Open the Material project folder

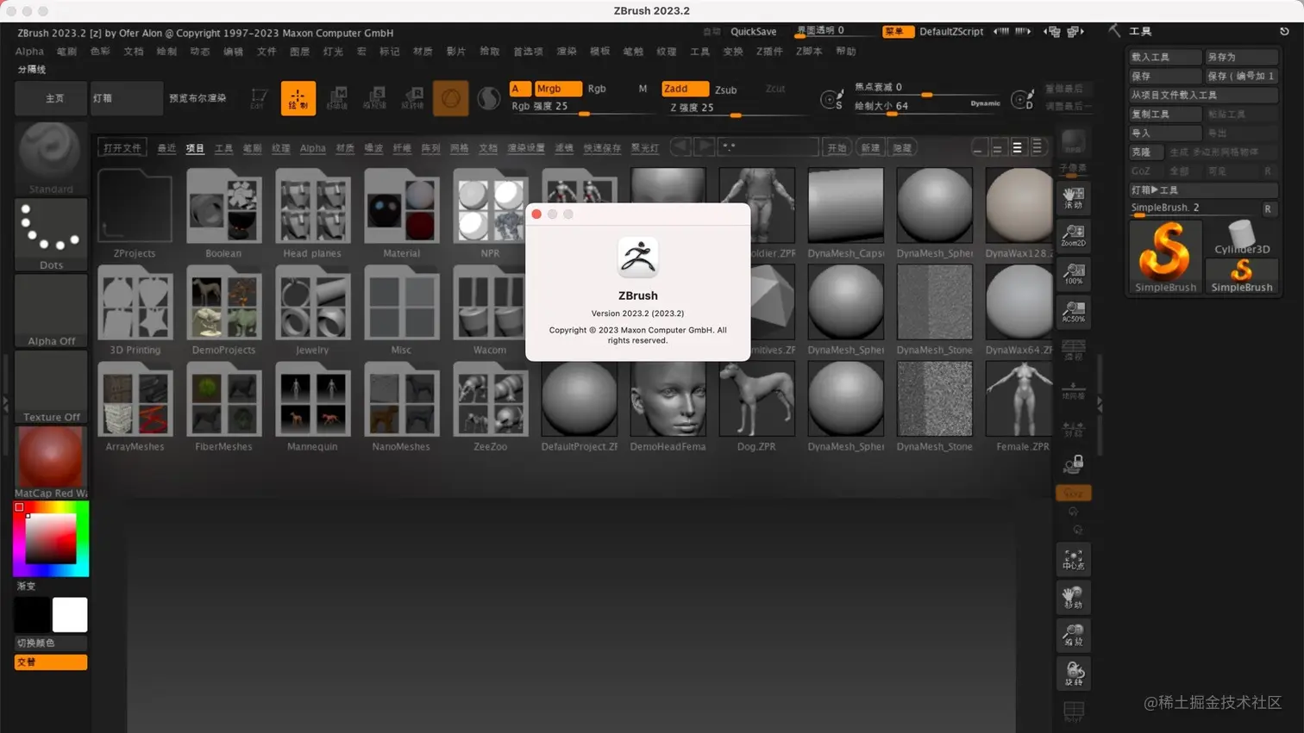(x=401, y=214)
